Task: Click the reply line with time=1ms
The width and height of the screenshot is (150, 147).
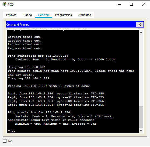Action: click(56, 101)
